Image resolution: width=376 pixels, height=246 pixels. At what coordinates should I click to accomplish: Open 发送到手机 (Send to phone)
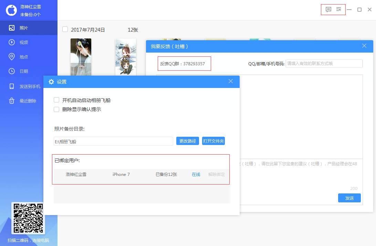point(29,86)
